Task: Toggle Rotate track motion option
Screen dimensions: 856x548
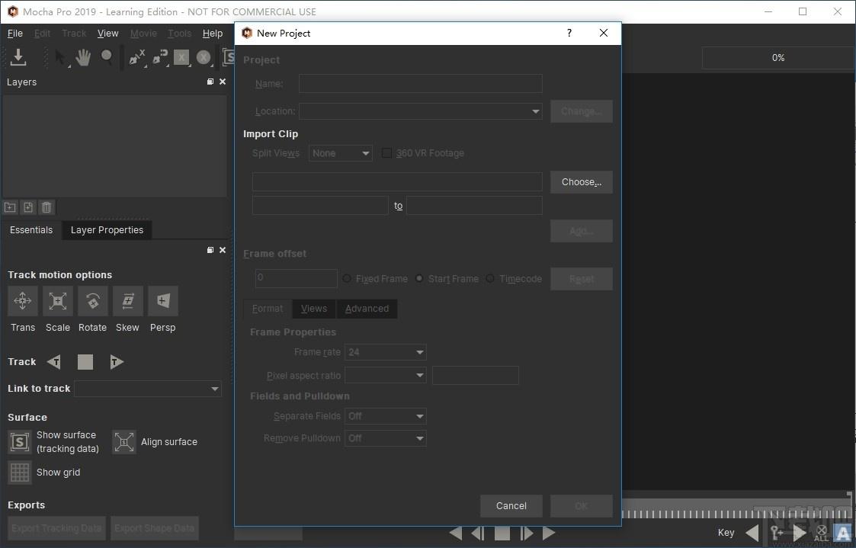Action: coord(92,301)
